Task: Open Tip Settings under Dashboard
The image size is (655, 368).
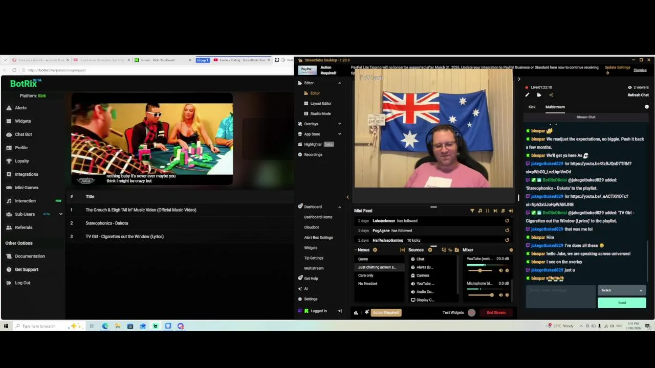Action: pyautogui.click(x=314, y=258)
